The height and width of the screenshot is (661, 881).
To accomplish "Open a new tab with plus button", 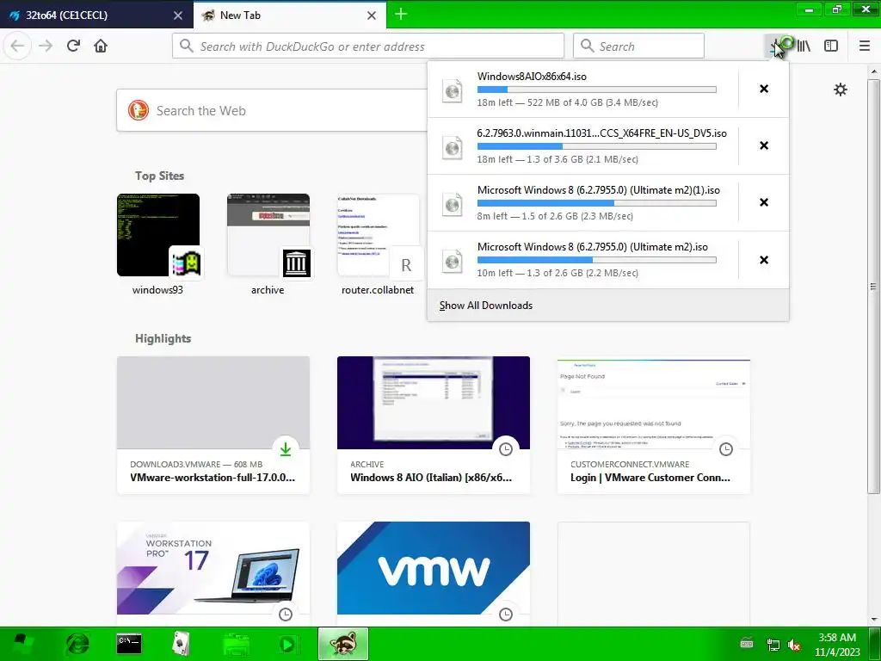I will coord(401,15).
